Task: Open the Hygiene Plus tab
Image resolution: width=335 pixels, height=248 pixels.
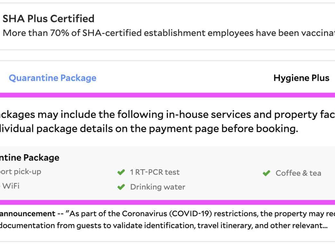Action: [x=301, y=78]
